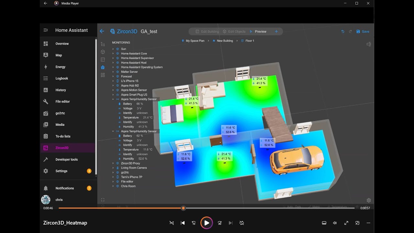Click the Media Player back arrow
414x233 pixels.
(x=46, y=3)
